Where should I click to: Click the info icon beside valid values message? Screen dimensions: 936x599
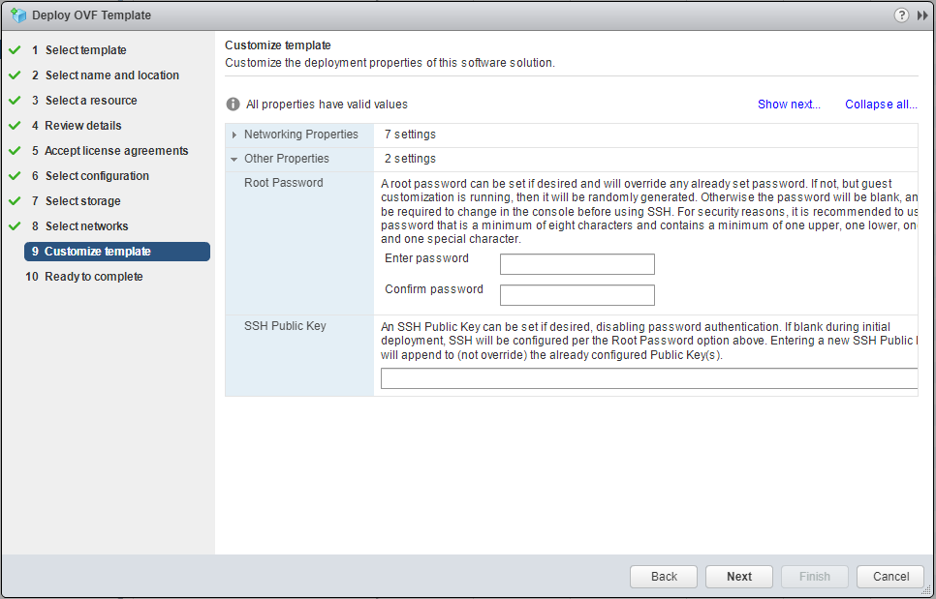pyautogui.click(x=233, y=105)
